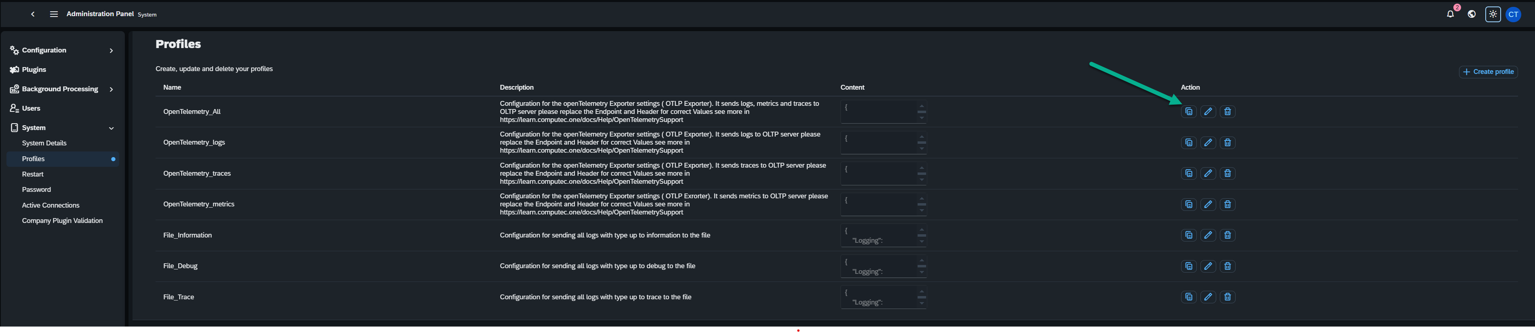Open the Plugins menu item
The image size is (1535, 332).
point(34,70)
